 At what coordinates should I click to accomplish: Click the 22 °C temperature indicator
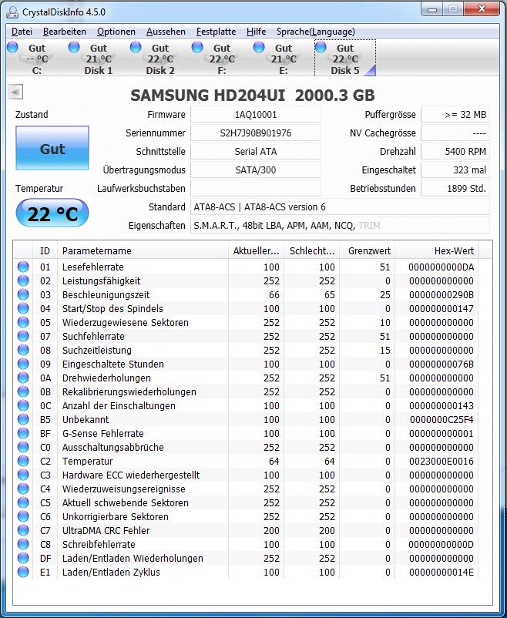52,213
